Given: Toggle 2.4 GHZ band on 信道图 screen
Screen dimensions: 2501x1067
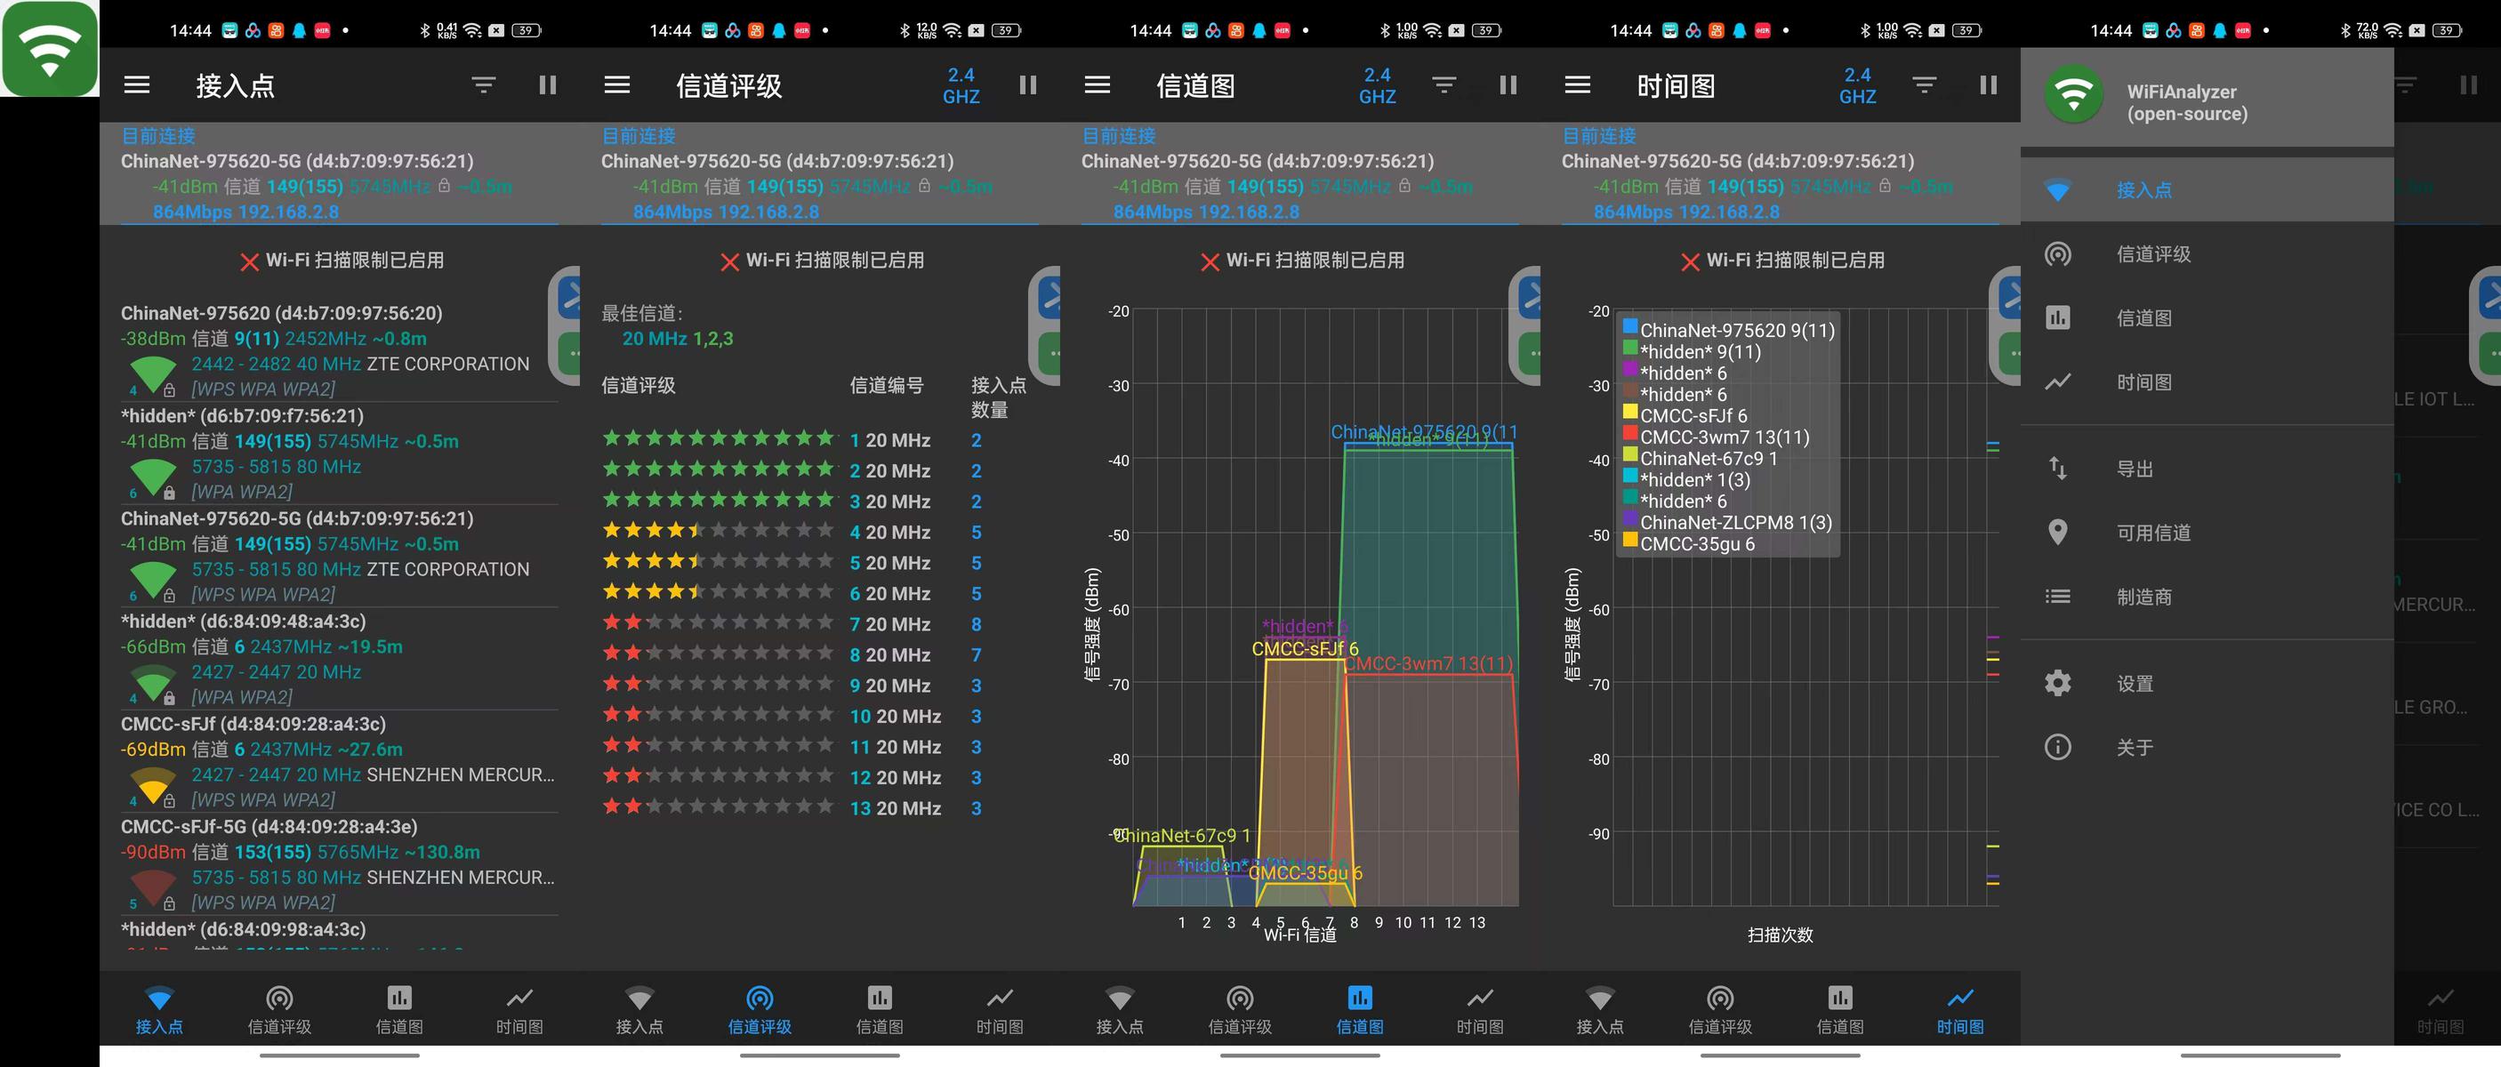Looking at the screenshot, I should [x=1377, y=85].
